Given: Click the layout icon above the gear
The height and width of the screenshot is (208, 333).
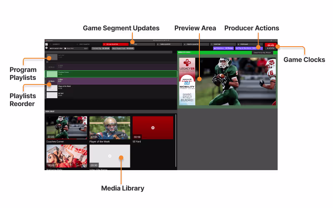Looking at the screenshot, I should point(47,45).
